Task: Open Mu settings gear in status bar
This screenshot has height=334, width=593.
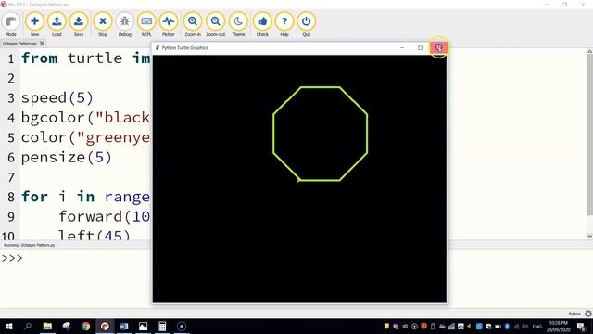Action: (588, 314)
